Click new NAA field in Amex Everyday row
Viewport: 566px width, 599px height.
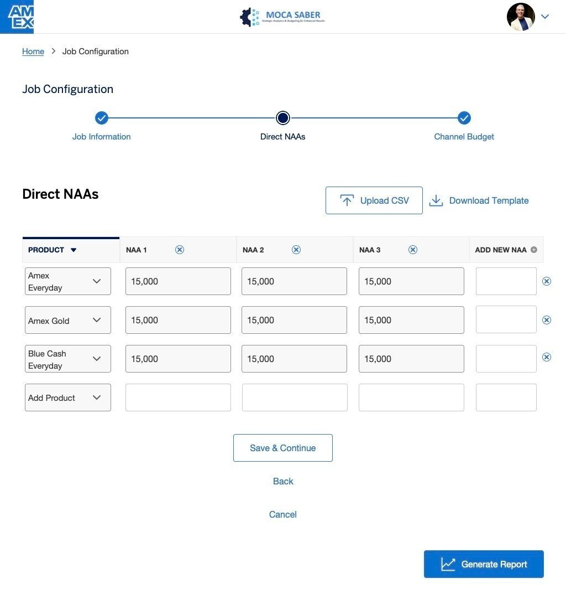[x=506, y=281]
